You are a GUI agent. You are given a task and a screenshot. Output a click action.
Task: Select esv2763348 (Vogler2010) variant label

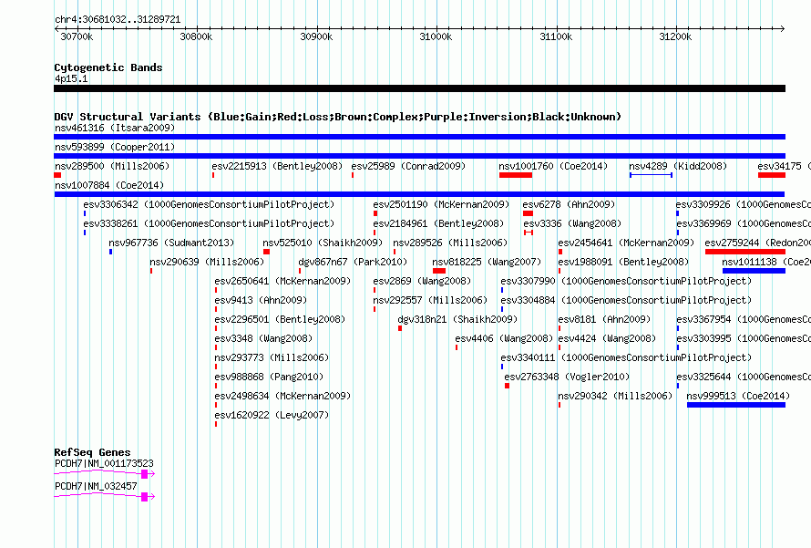(x=567, y=377)
